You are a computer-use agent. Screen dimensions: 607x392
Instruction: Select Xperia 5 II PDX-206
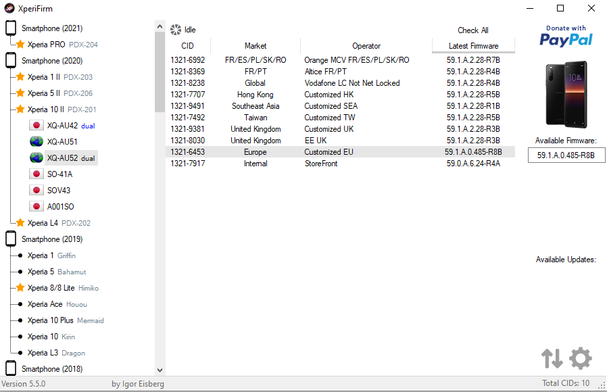coord(60,93)
